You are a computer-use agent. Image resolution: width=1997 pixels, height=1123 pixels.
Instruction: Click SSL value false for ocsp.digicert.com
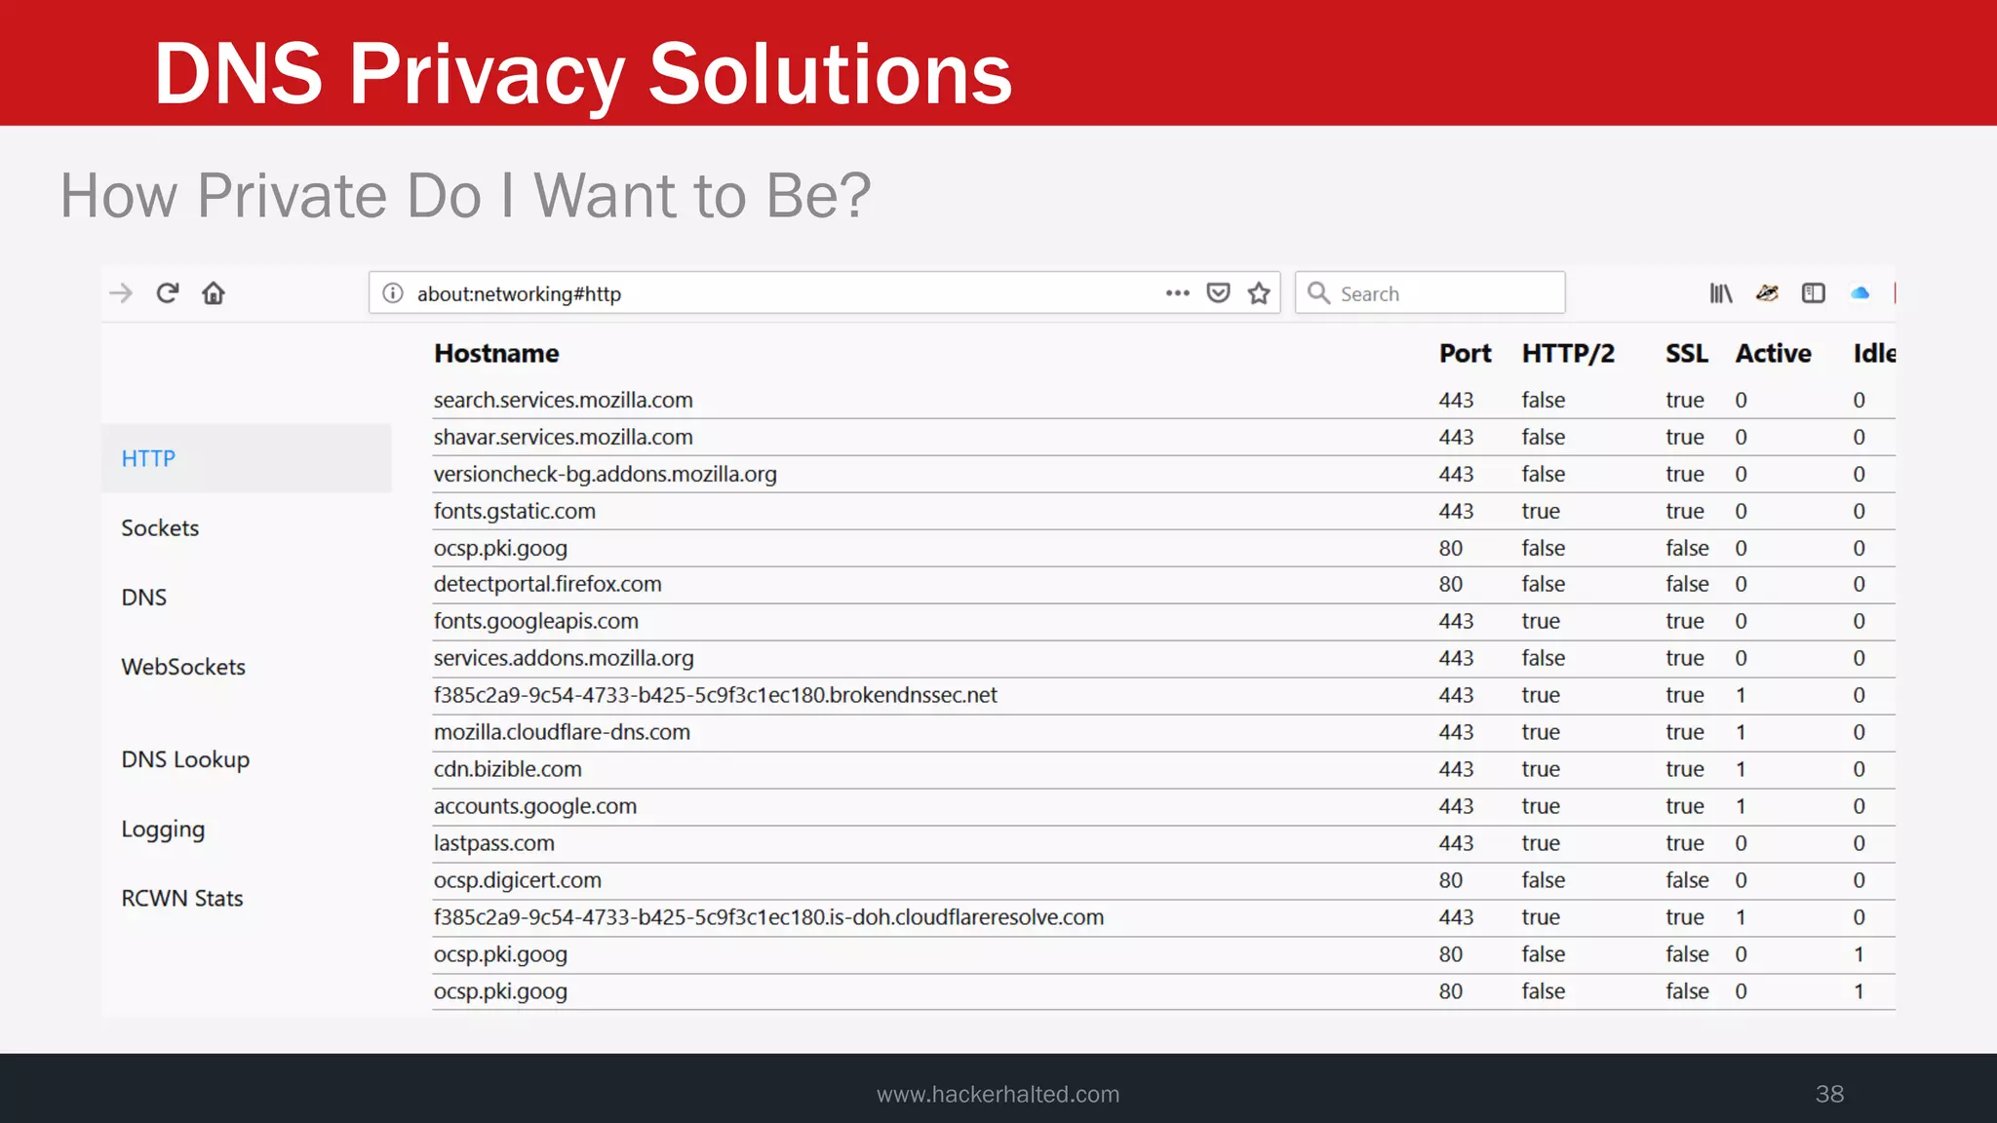click(1687, 880)
